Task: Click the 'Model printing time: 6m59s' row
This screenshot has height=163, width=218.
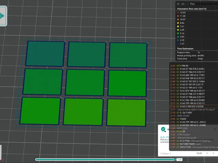Action: point(190,56)
